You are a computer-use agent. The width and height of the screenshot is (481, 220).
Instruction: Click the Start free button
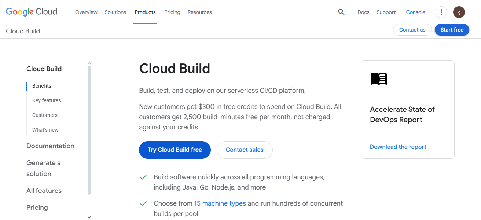452,30
